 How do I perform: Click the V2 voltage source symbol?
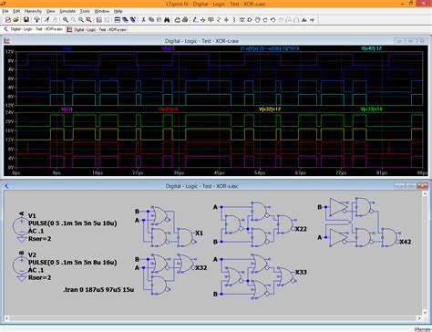(x=21, y=265)
